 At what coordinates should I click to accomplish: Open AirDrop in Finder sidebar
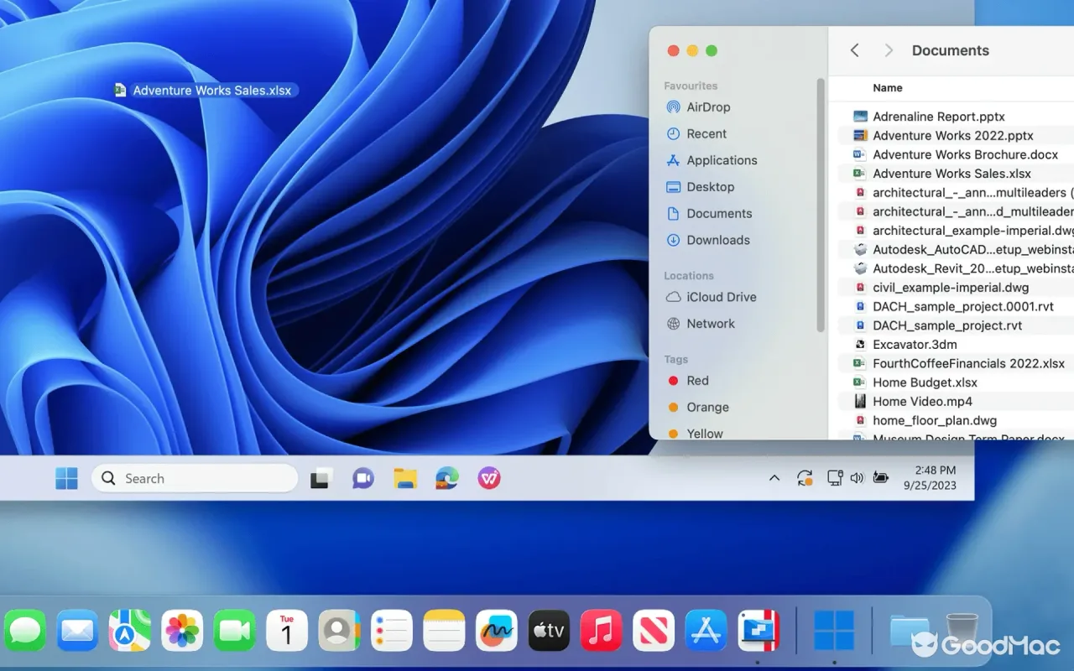click(698, 107)
